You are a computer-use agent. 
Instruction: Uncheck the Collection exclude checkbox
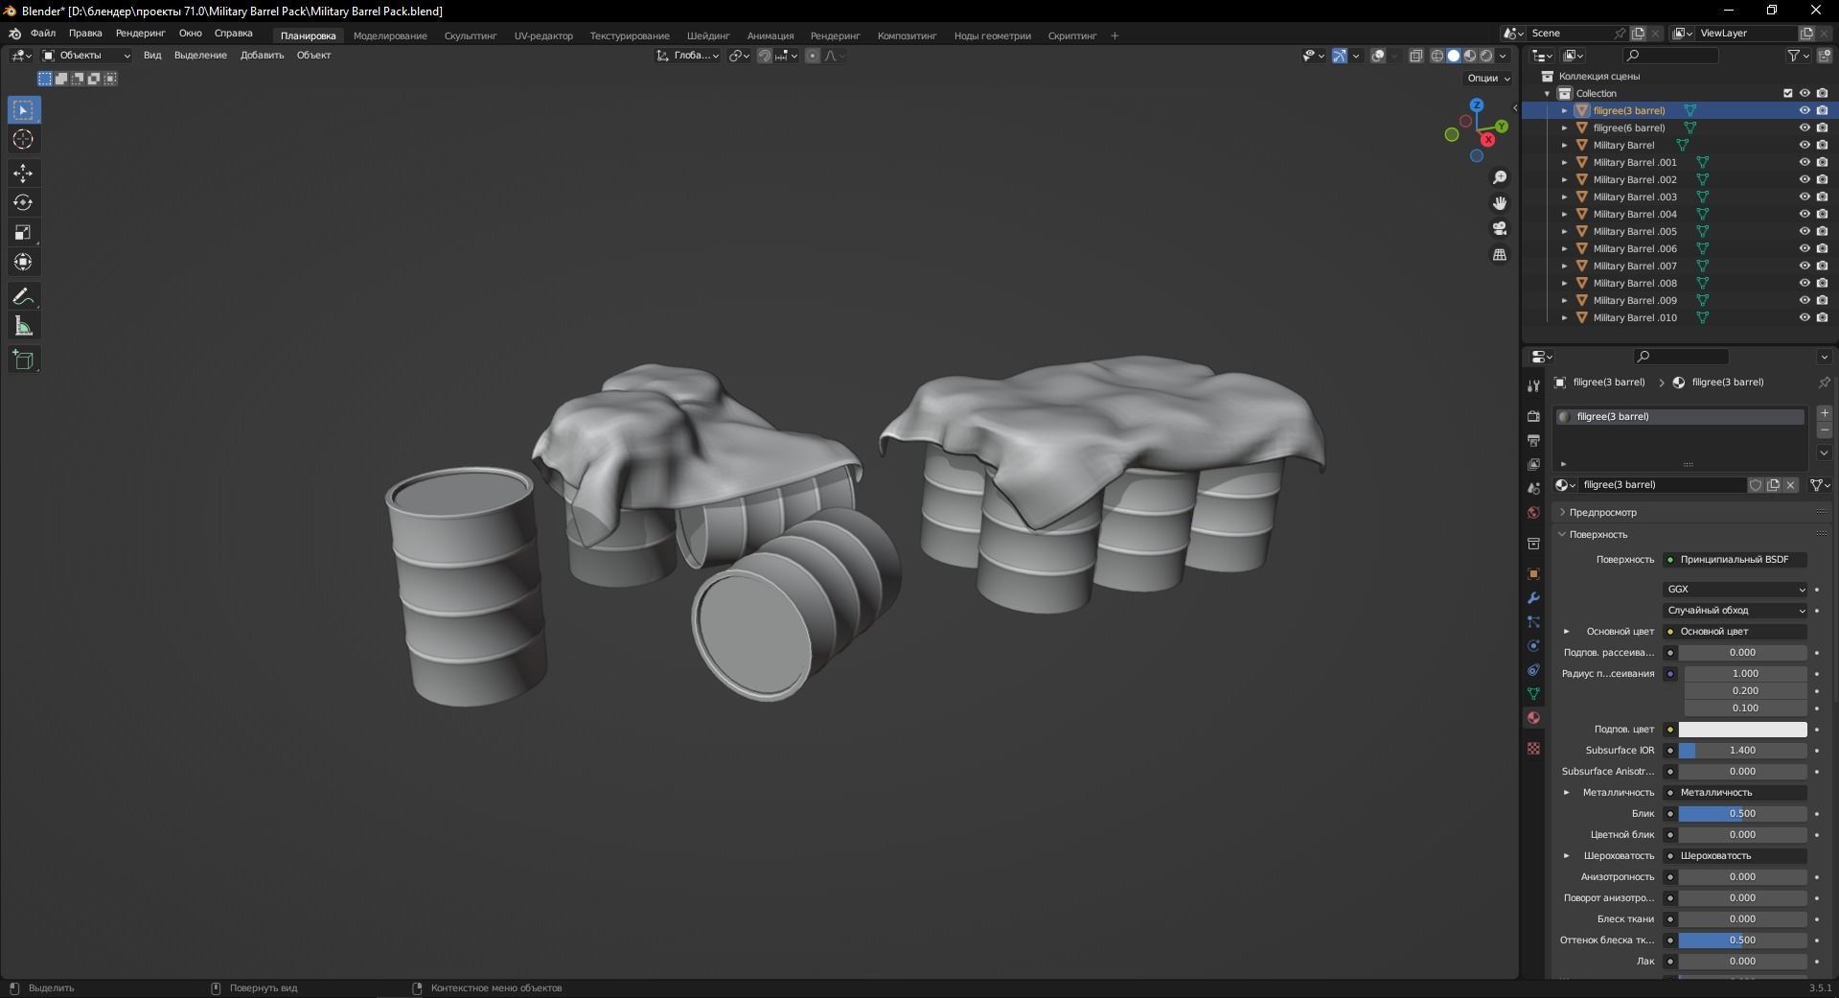tap(1787, 94)
